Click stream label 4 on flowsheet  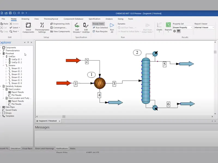[x=99, y=95]
